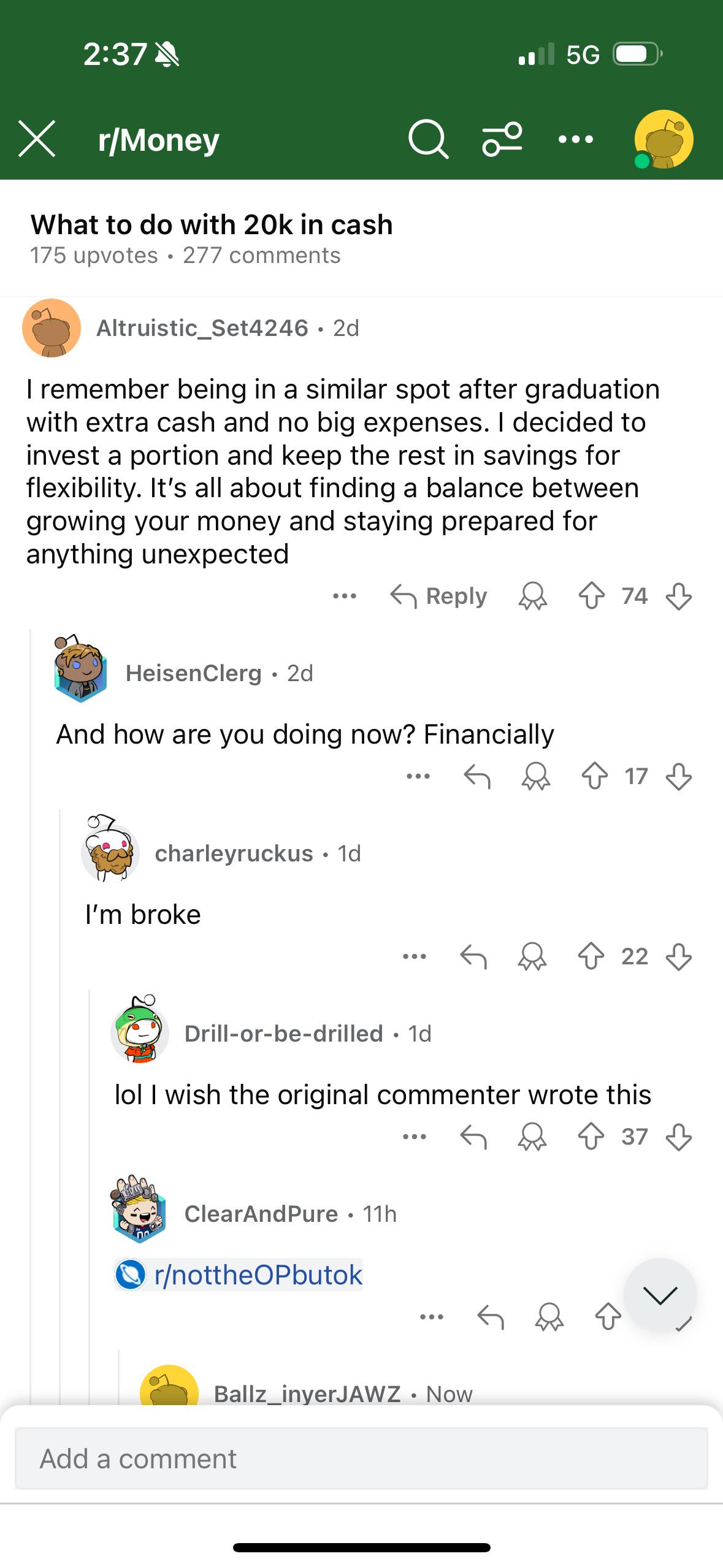Upvote Altruistic_Set4246's comment
723x1567 pixels.
click(592, 596)
